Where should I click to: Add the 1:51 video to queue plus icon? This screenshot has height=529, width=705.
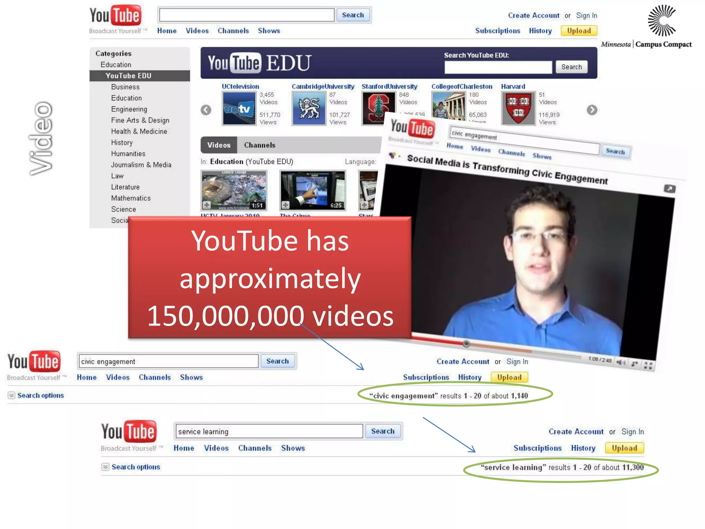207,205
